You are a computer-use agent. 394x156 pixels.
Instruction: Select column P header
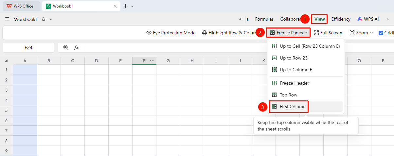pos(383,61)
